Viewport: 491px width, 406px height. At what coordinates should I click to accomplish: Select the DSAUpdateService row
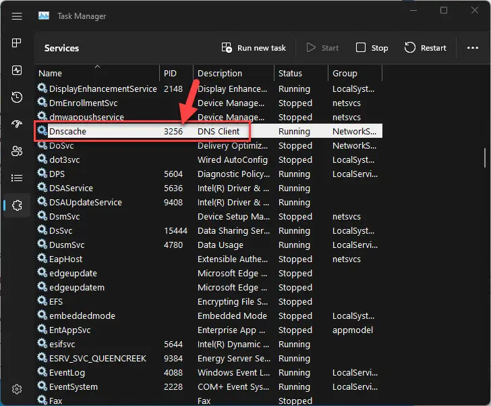[208, 202]
